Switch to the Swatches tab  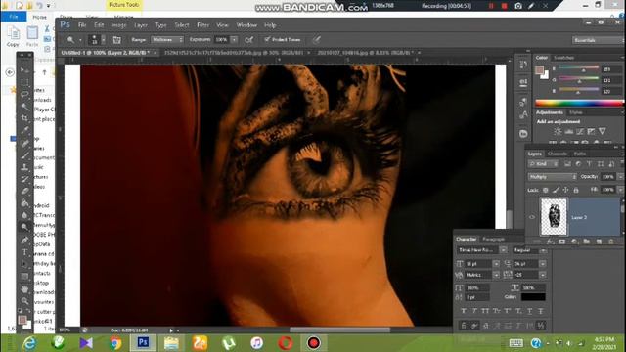(563, 58)
